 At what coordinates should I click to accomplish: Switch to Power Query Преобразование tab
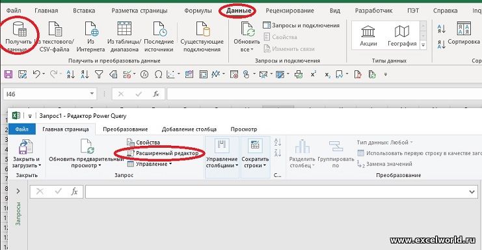point(125,129)
